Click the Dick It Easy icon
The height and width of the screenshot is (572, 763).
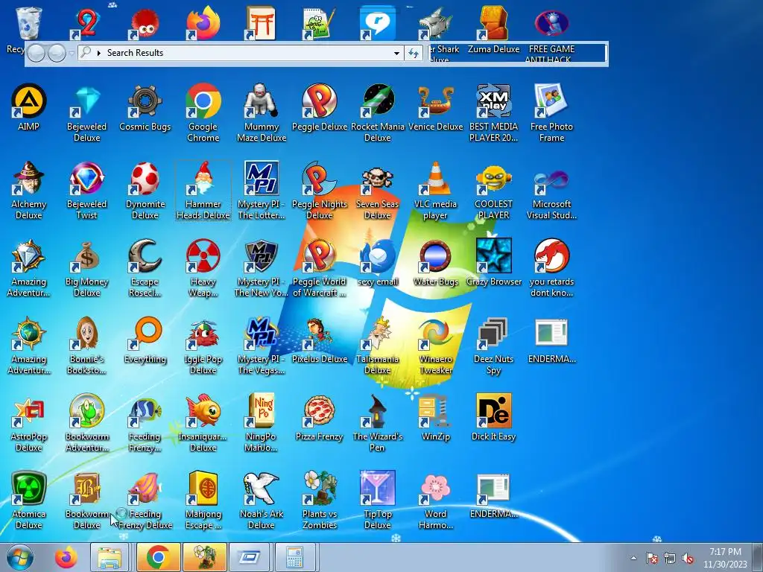493,419
